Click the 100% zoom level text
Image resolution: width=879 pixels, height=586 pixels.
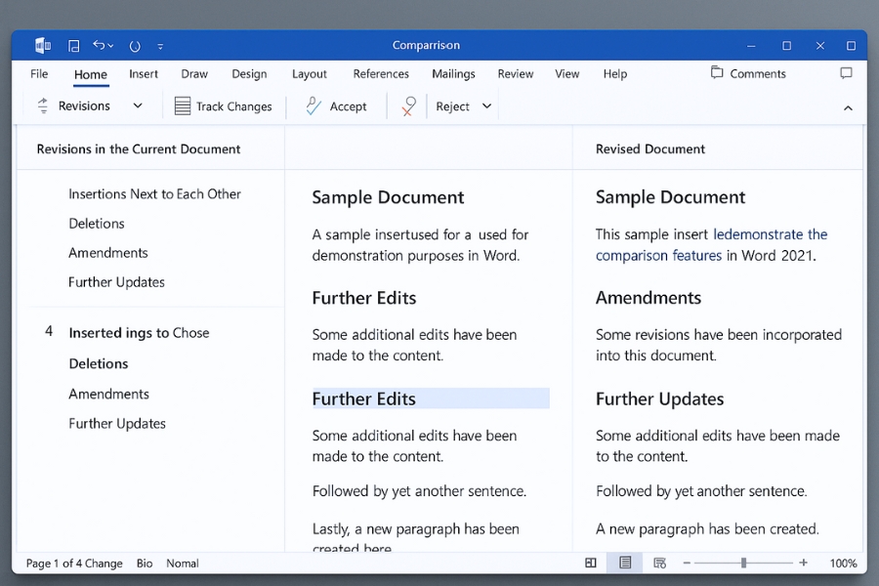(x=842, y=564)
